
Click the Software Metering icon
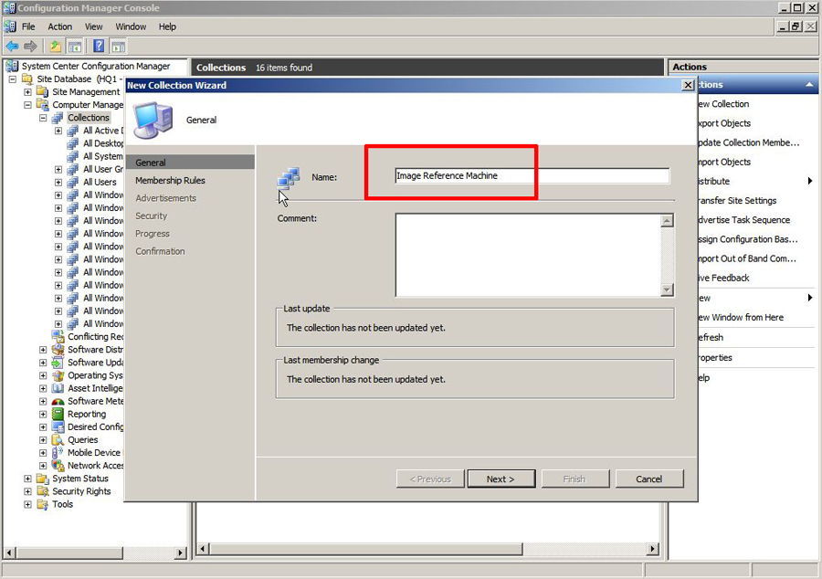[x=58, y=401]
